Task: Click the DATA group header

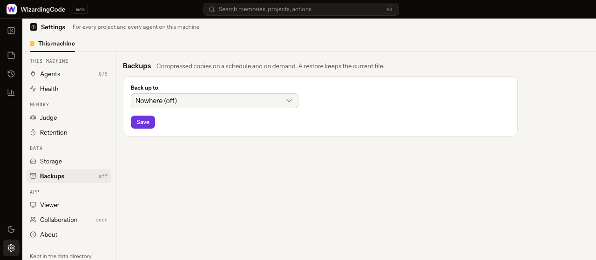Action: [36, 149]
